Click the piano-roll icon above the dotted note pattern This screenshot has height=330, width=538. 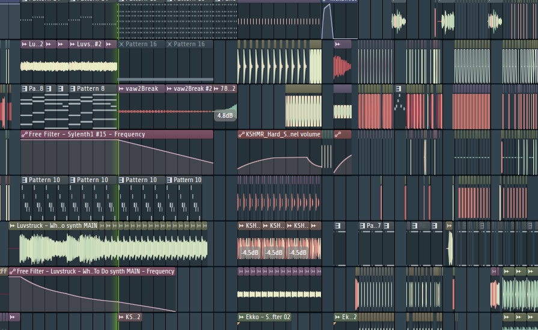tap(399, 89)
